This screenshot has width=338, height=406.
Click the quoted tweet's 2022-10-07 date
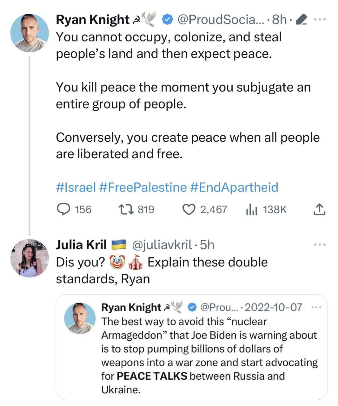273,307
